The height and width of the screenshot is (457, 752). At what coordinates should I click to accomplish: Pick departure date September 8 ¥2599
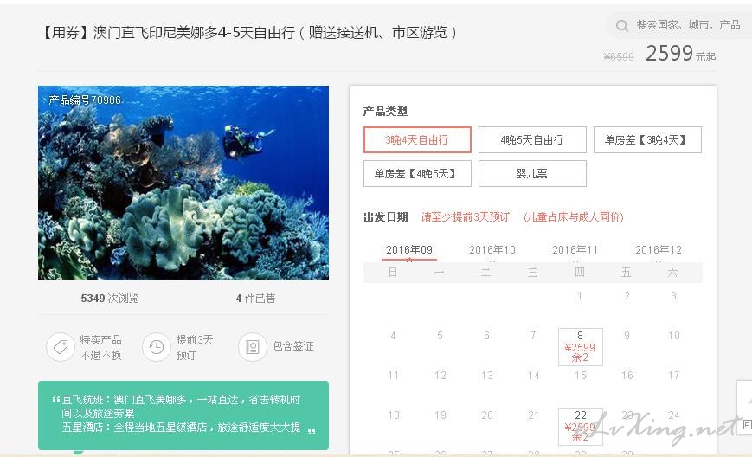(581, 347)
